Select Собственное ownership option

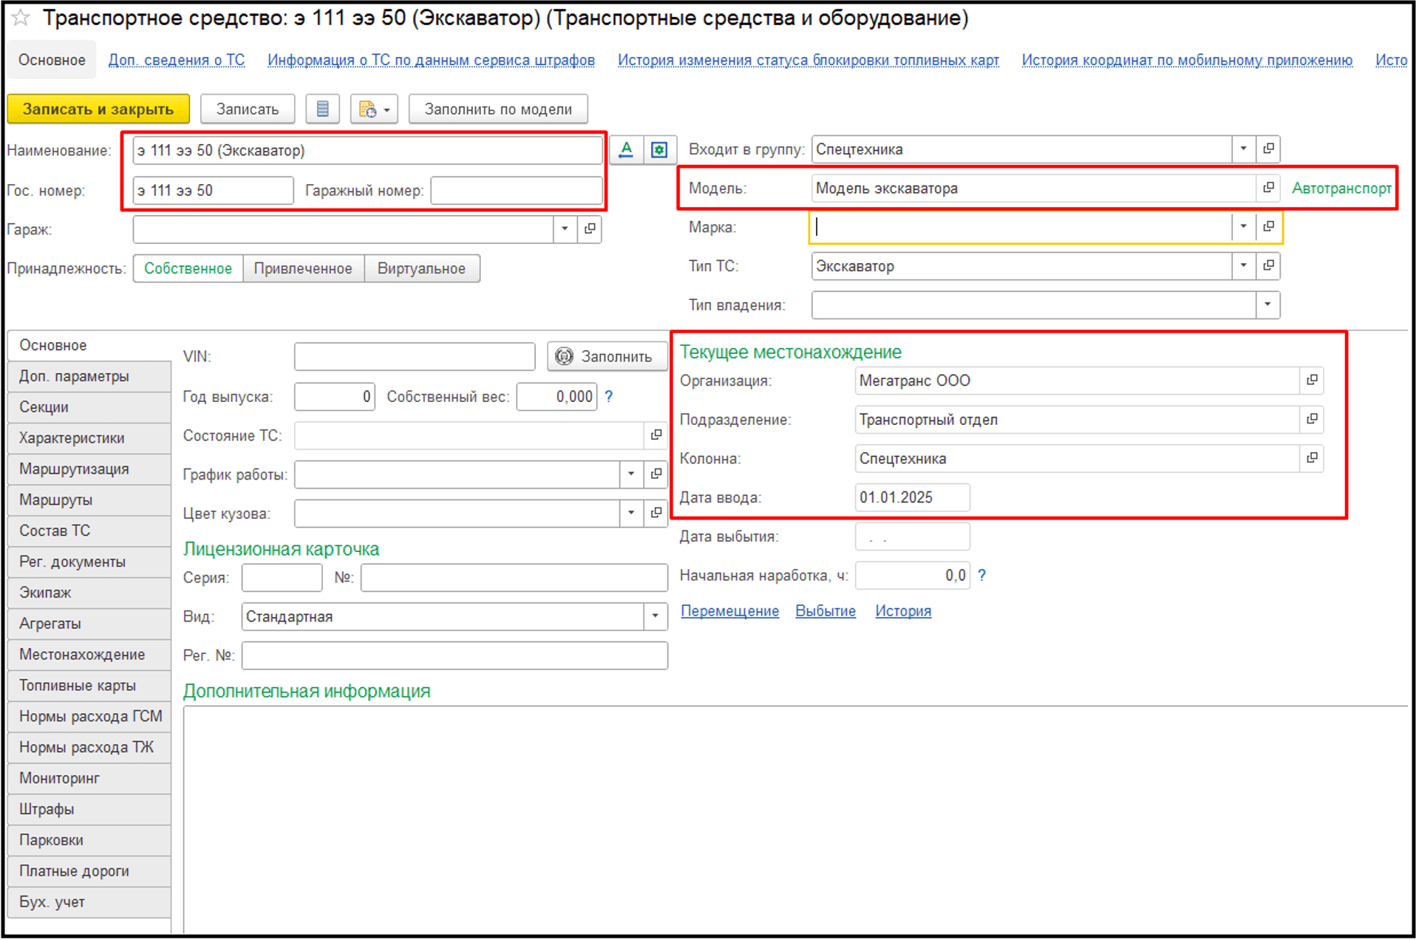[x=188, y=268]
